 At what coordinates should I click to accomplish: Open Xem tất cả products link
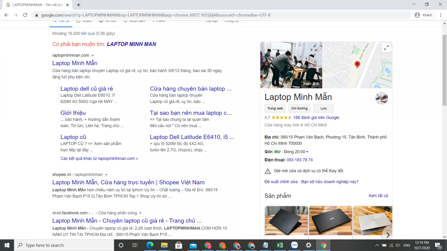(x=378, y=196)
